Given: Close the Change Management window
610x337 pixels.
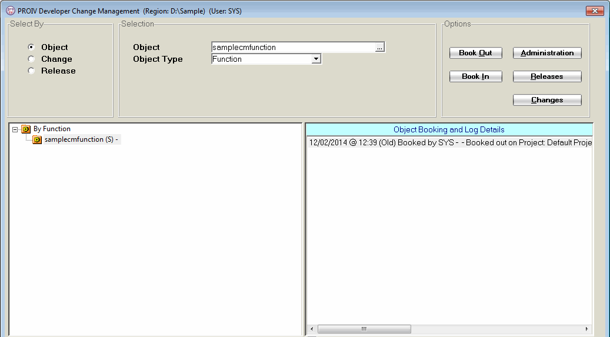Looking at the screenshot, I should [595, 11].
